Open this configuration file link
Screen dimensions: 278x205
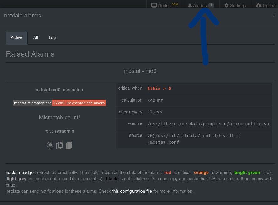[x=132, y=191]
